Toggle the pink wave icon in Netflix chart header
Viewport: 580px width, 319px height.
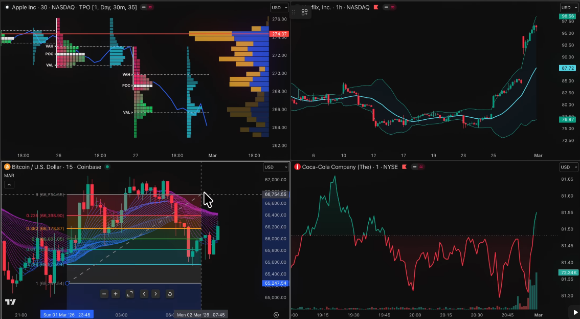pyautogui.click(x=392, y=7)
